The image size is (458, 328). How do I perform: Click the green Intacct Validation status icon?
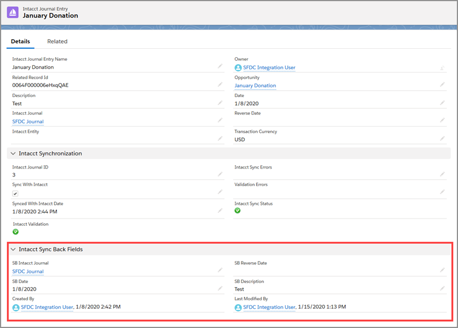pyautogui.click(x=16, y=232)
